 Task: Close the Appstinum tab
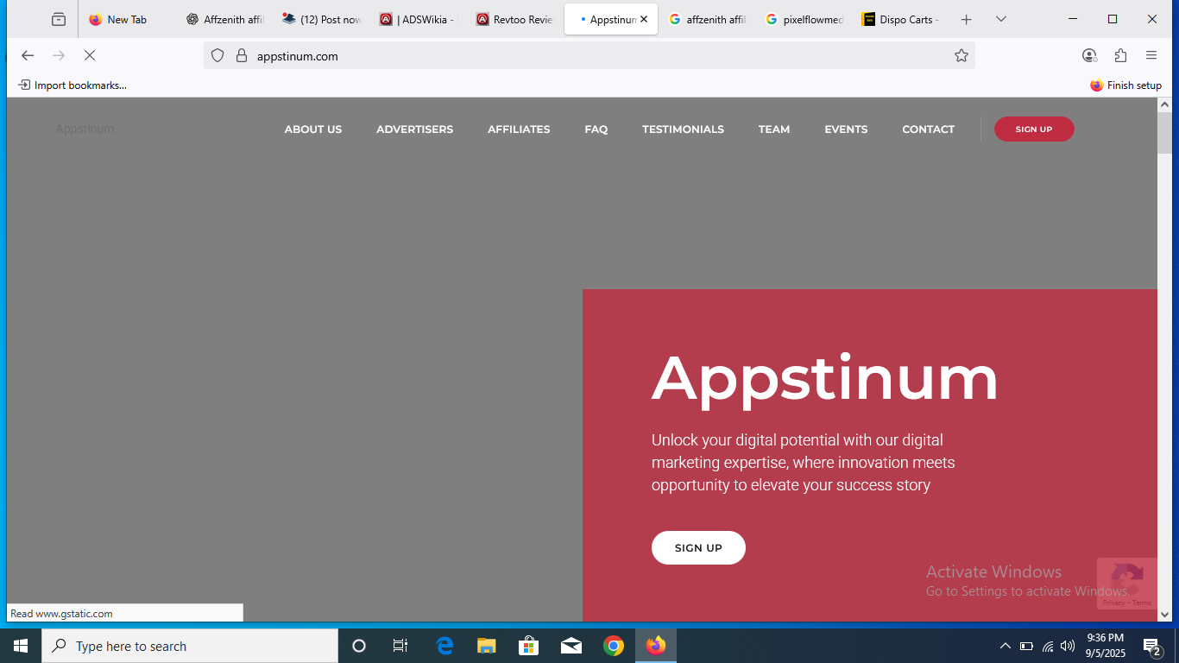tap(644, 19)
